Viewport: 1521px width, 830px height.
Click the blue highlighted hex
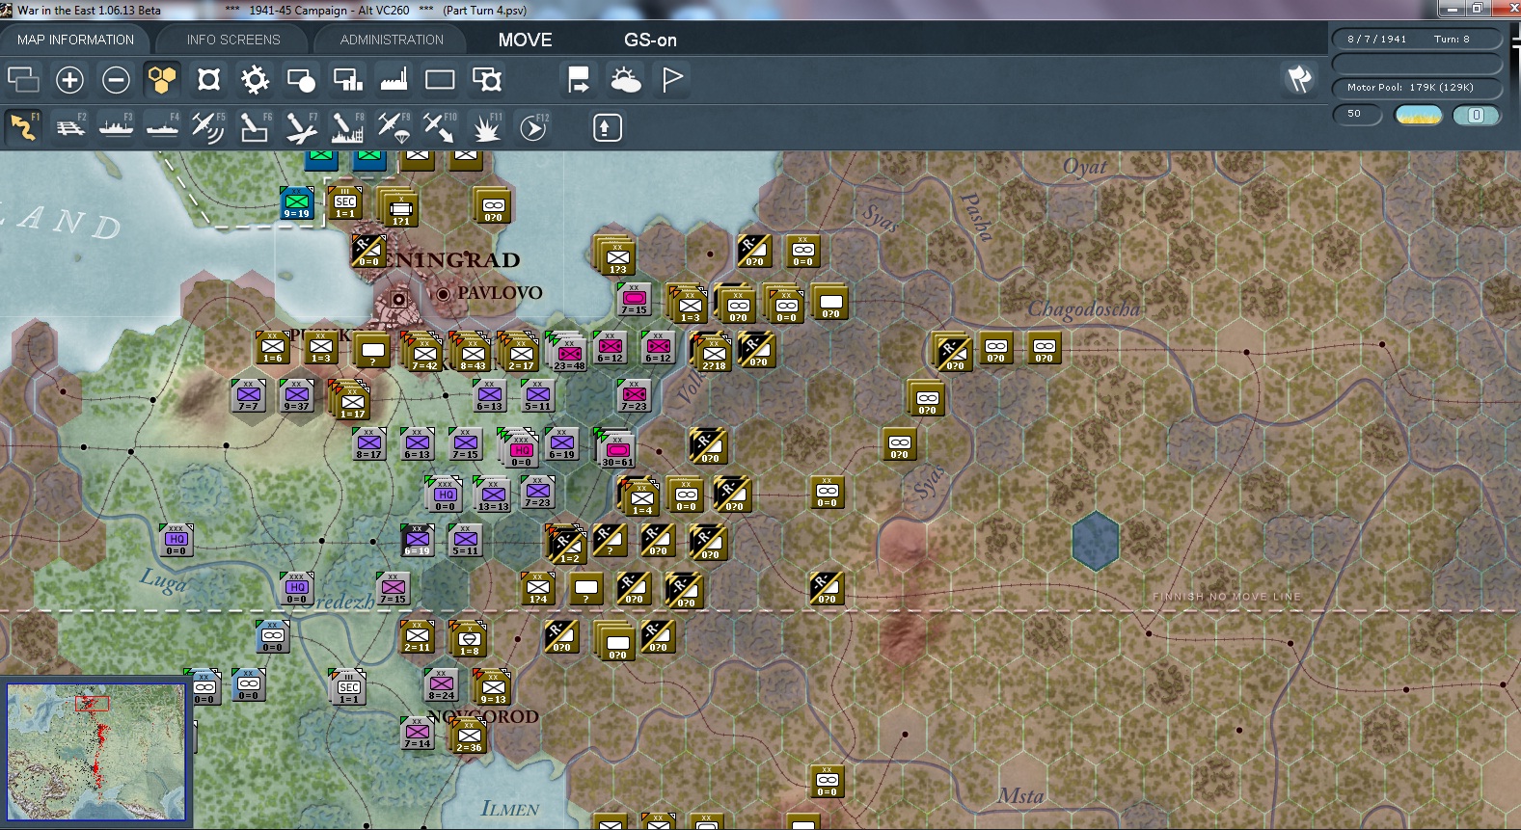pos(1096,540)
